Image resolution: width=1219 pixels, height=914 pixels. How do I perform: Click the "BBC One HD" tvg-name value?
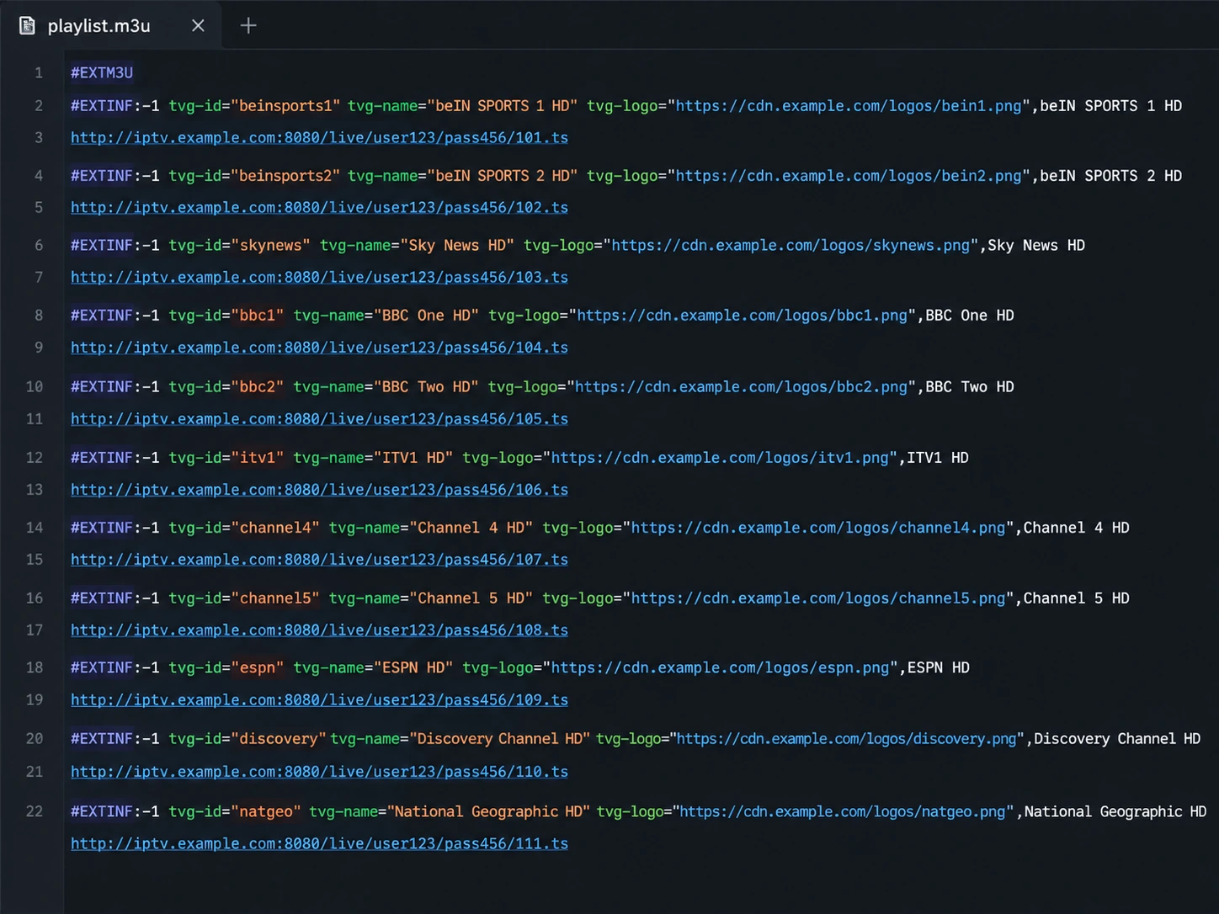[x=426, y=315]
